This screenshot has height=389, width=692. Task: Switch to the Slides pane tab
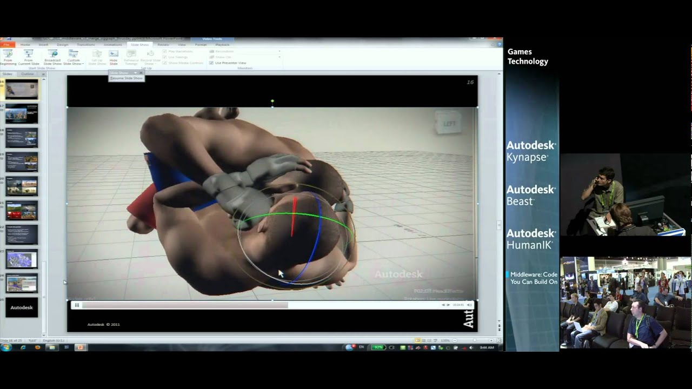pos(8,74)
